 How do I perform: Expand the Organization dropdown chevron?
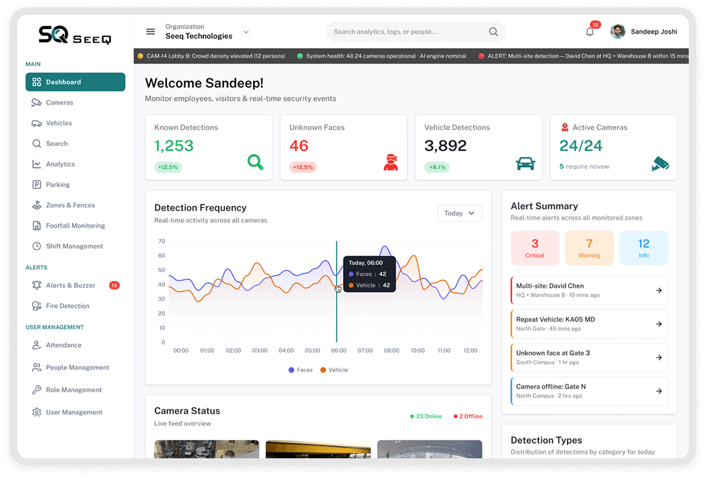click(246, 31)
